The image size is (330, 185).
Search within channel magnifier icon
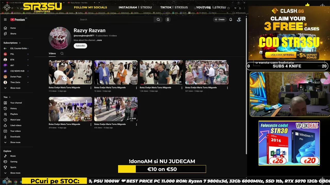[x=62, y=53]
